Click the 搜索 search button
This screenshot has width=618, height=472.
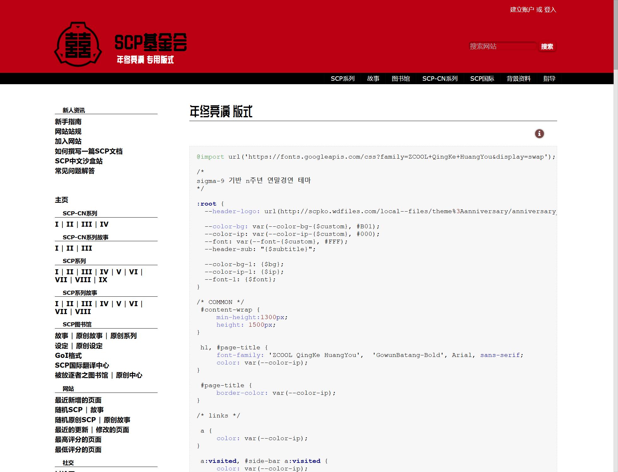point(547,47)
